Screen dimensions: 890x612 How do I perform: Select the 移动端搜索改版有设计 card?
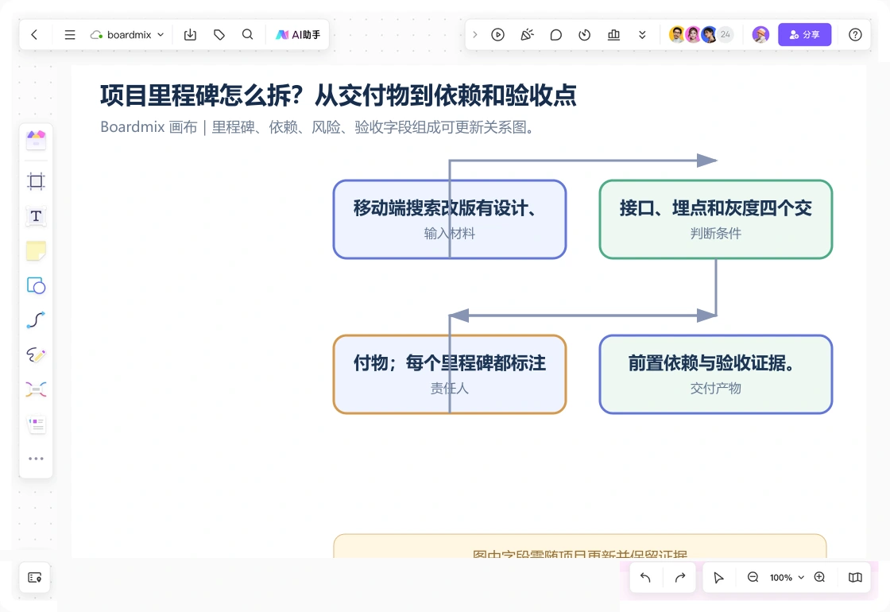click(450, 219)
